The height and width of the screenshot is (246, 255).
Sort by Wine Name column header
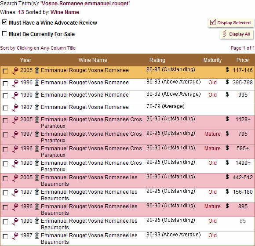[93, 60]
